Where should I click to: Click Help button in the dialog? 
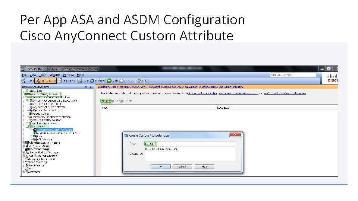(x=204, y=167)
